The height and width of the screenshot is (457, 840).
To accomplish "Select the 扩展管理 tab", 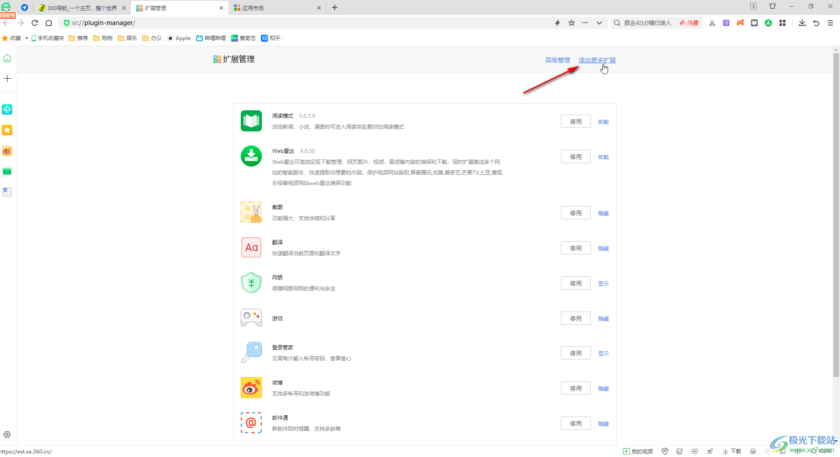I will (180, 8).
